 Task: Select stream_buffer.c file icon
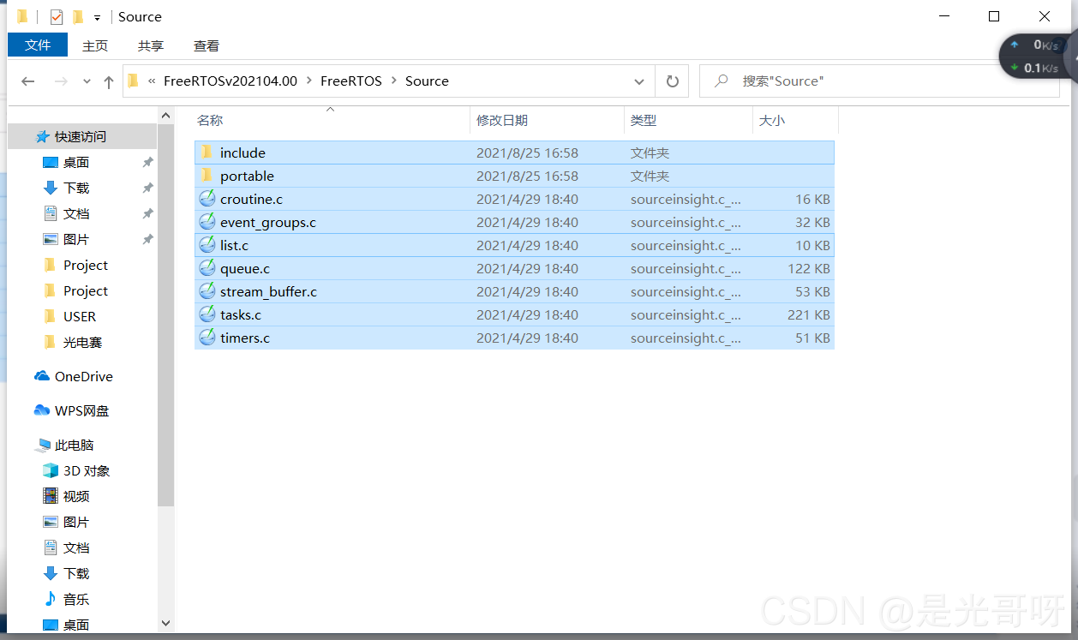click(207, 291)
